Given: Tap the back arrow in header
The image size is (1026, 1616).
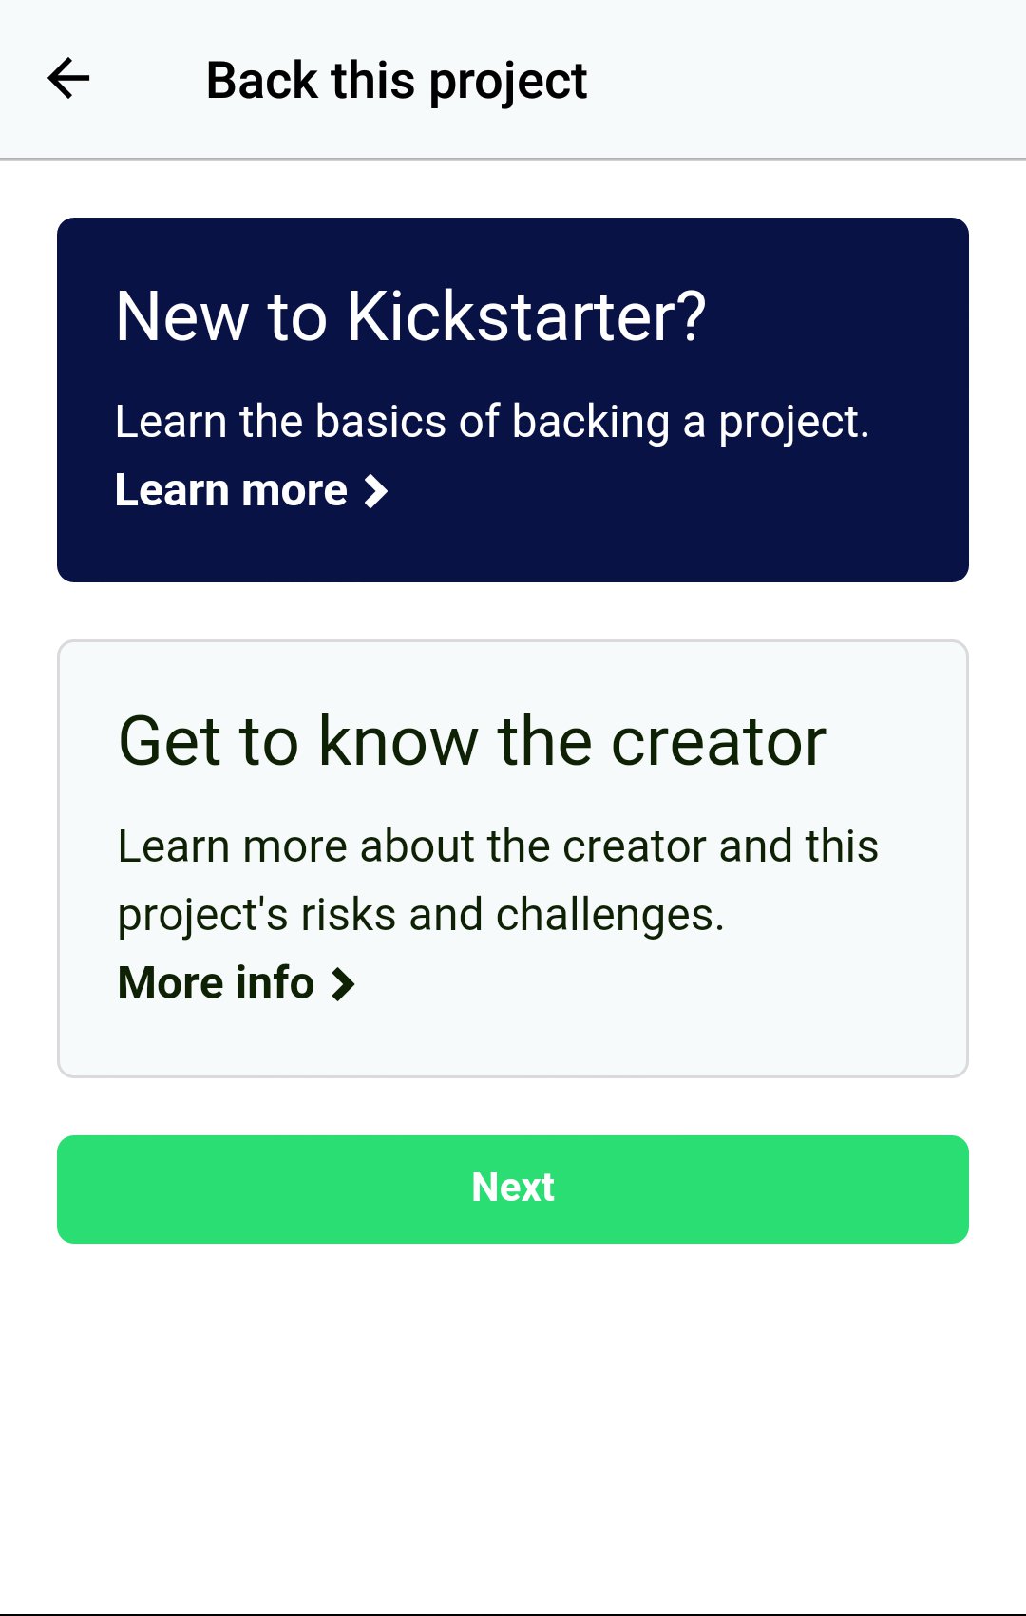Looking at the screenshot, I should tap(68, 79).
